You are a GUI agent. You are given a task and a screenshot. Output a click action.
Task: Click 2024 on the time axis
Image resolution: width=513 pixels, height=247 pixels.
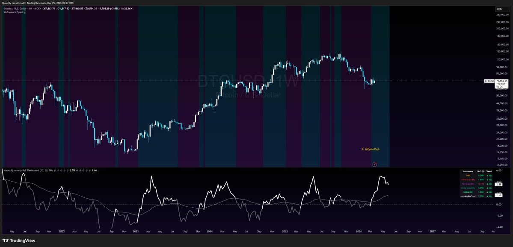coord(210,231)
